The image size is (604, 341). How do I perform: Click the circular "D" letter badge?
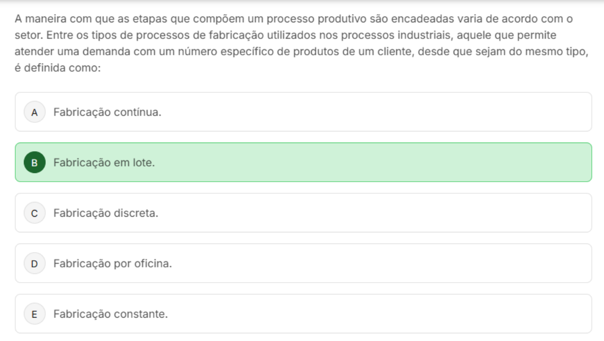pyautogui.click(x=35, y=263)
